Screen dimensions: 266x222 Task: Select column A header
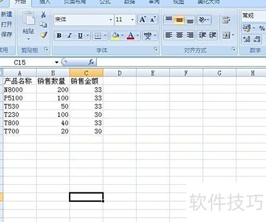(x=20, y=73)
